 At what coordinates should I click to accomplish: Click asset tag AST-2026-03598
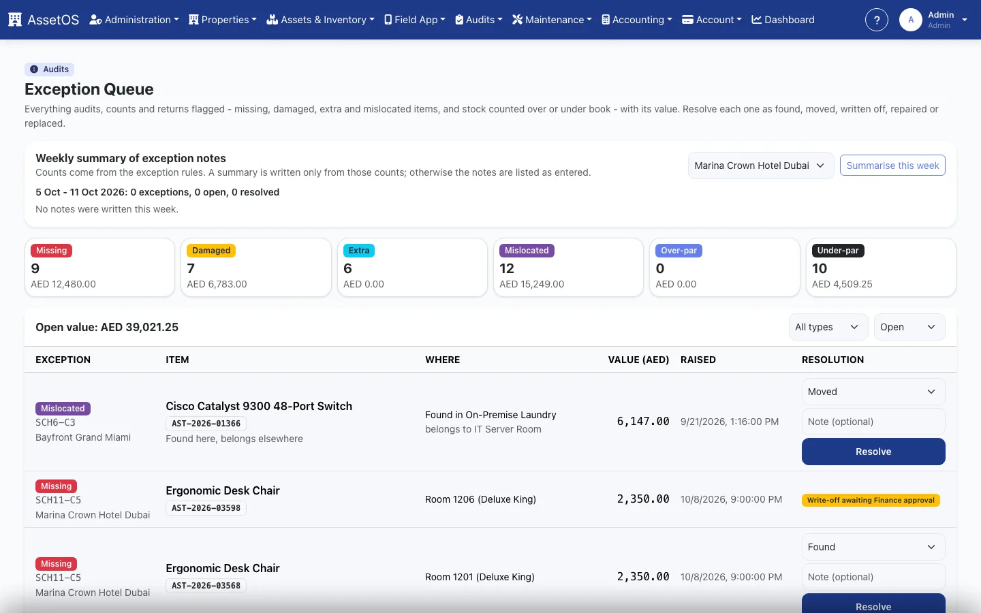(206, 508)
